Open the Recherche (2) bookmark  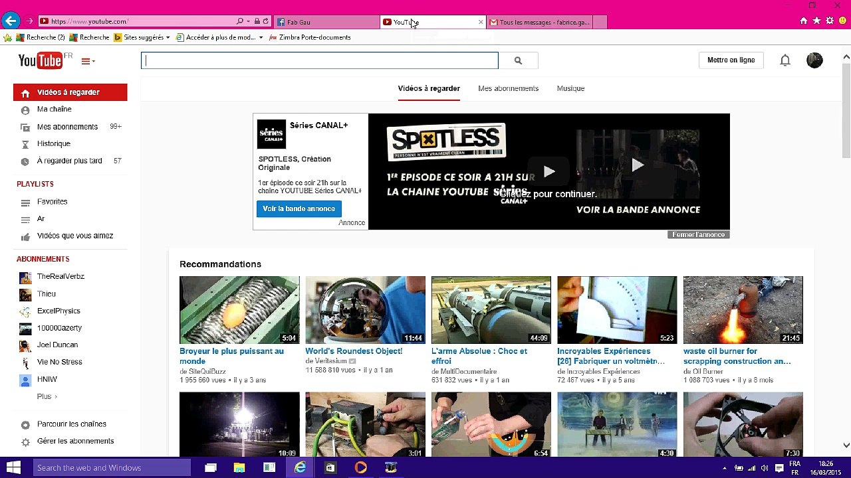[x=40, y=38]
